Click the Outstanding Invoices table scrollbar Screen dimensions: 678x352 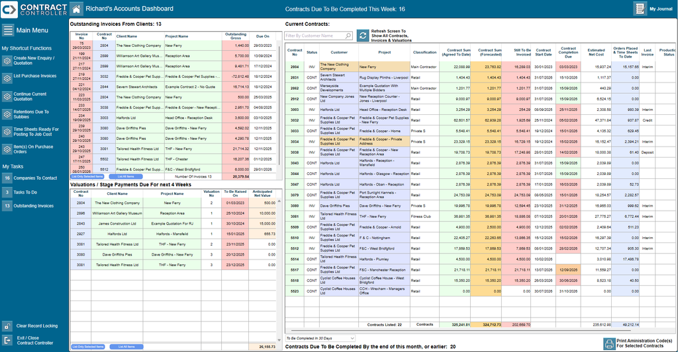coord(280,104)
